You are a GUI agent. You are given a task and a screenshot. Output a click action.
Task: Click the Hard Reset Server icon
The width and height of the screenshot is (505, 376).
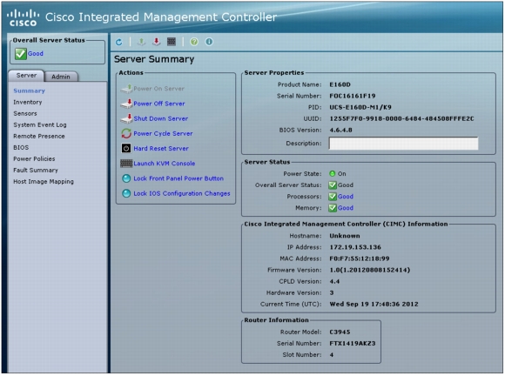pos(126,148)
